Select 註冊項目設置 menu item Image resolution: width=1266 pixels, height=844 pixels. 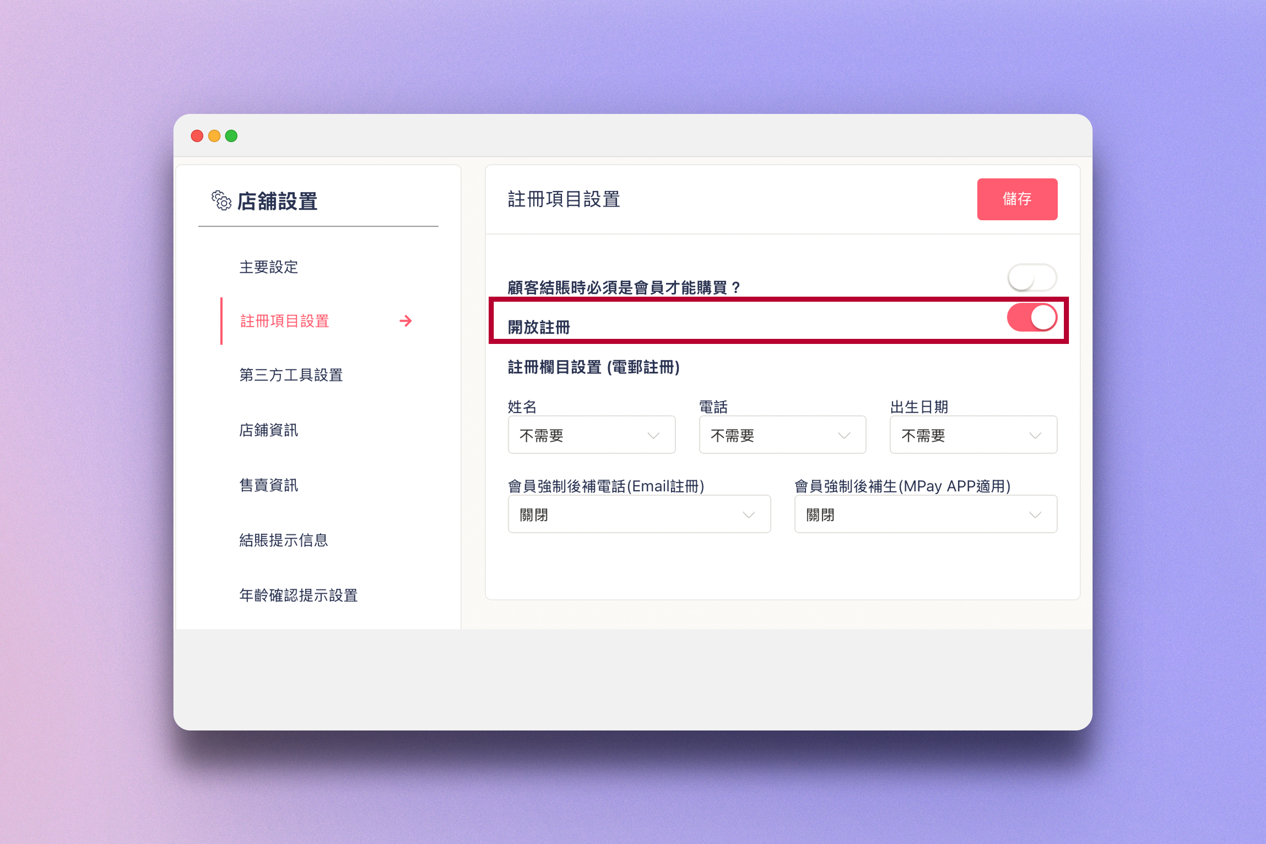(x=285, y=321)
